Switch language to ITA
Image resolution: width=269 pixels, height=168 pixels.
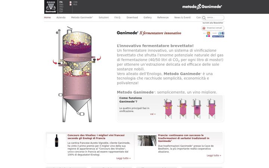pyautogui.click(x=61, y=2)
